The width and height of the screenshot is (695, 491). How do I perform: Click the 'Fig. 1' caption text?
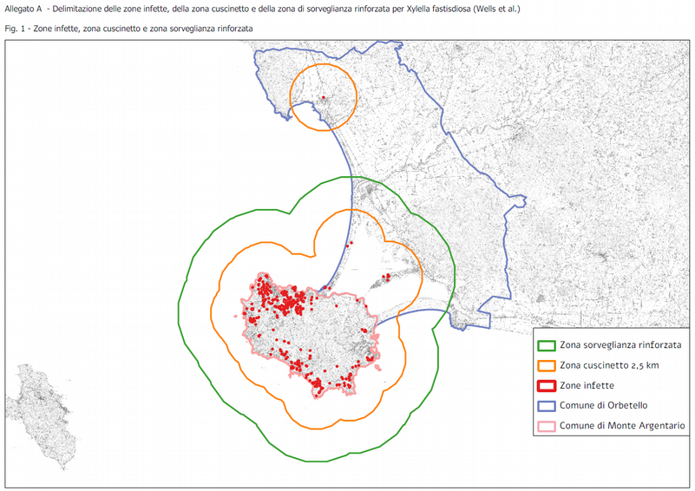[x=128, y=29]
